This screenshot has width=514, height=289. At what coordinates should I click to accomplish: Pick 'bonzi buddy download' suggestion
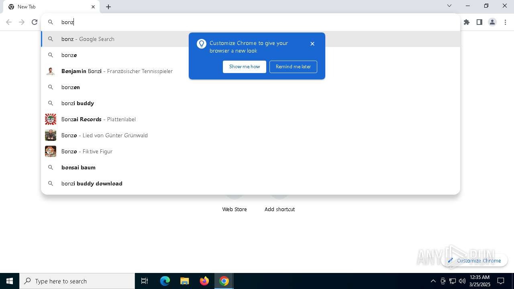[x=251, y=183]
